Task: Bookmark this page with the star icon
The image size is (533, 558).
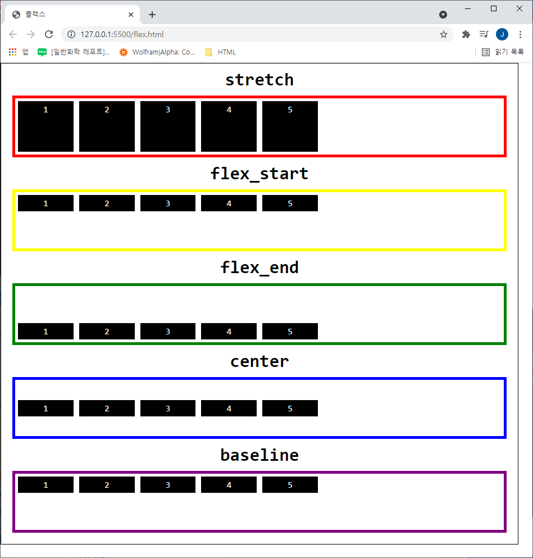Action: 443,34
